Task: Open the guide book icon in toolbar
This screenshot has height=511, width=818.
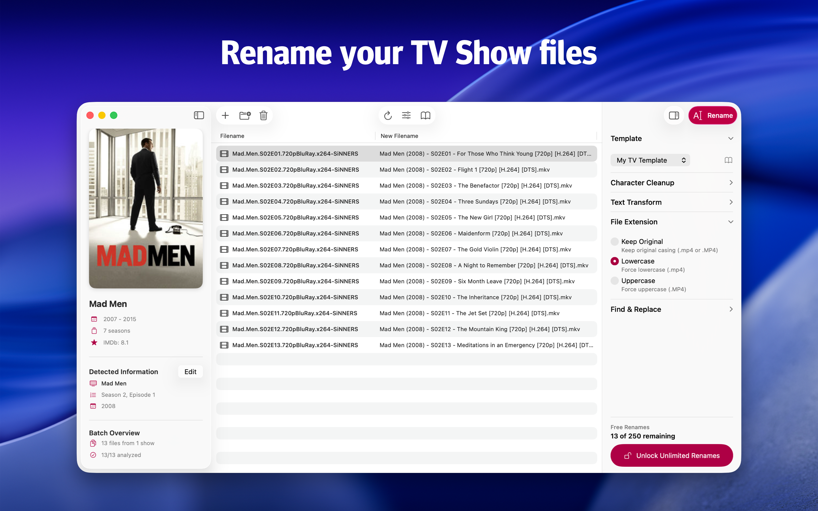Action: click(425, 115)
